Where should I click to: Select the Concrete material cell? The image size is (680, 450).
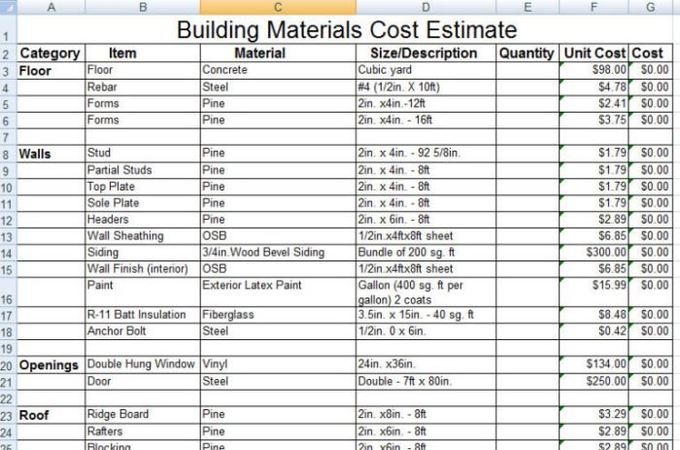[x=278, y=70]
